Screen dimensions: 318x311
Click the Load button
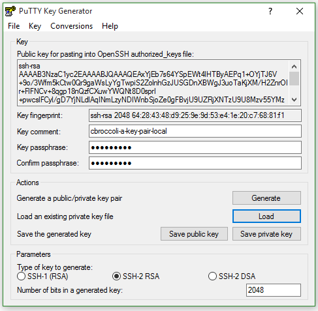click(266, 216)
